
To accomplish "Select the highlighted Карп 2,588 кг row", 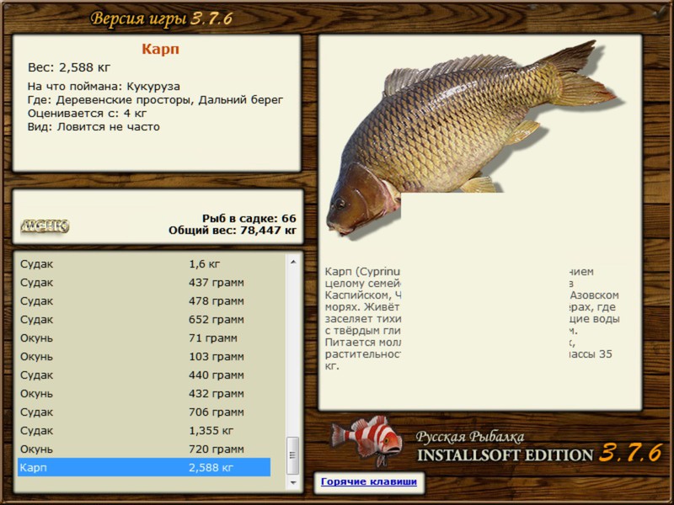I will [x=144, y=467].
